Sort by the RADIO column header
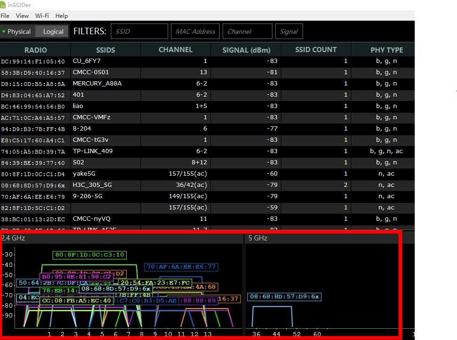Screen dimensions: 457x340 [36, 50]
